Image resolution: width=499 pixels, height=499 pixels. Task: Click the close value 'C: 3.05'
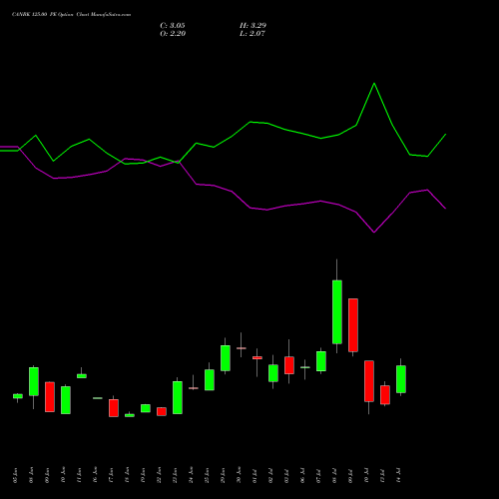pyautogui.click(x=173, y=26)
